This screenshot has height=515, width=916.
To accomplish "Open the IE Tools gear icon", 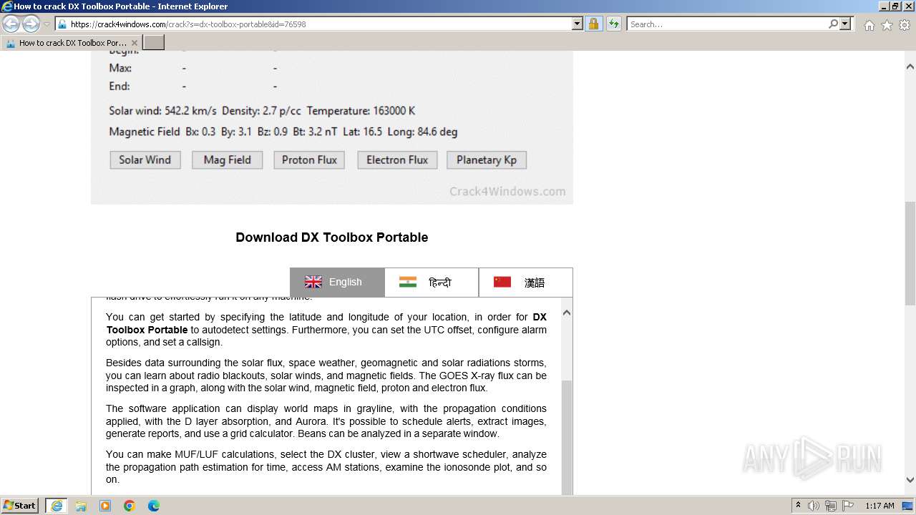I will pos(905,25).
